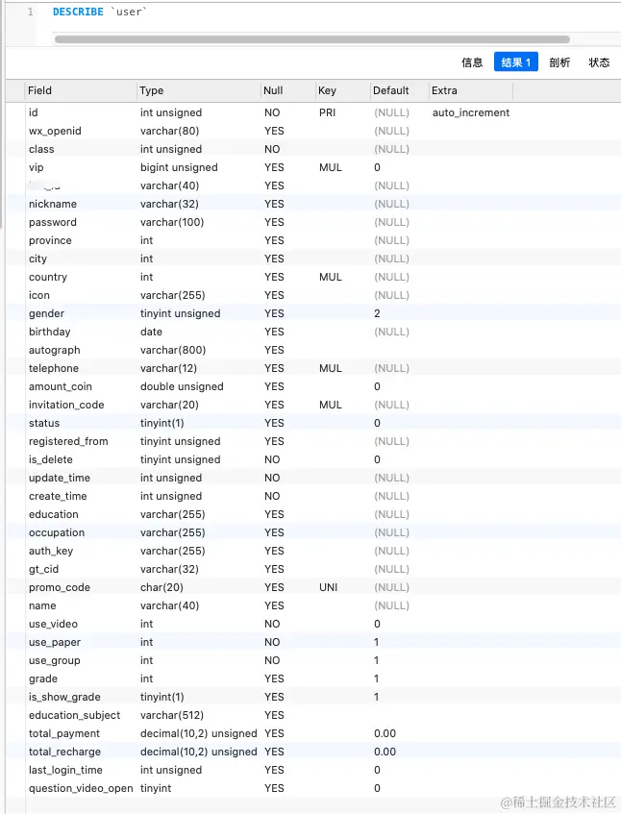This screenshot has height=814, width=621.
Task: Click the 'UNI' key for promo_code
Action: tap(328, 587)
